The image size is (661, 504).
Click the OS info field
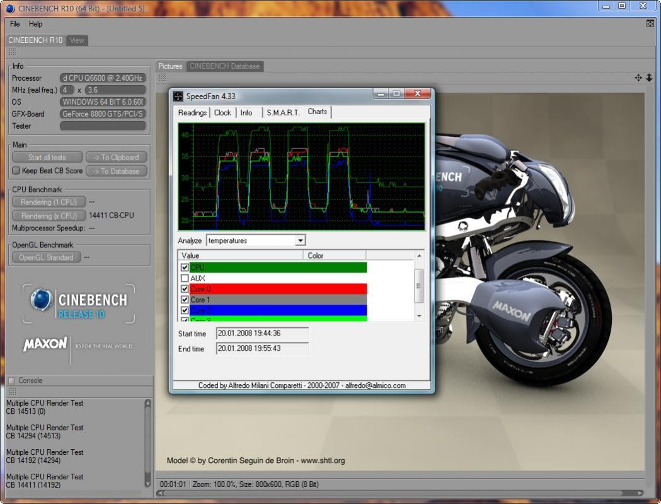click(103, 102)
